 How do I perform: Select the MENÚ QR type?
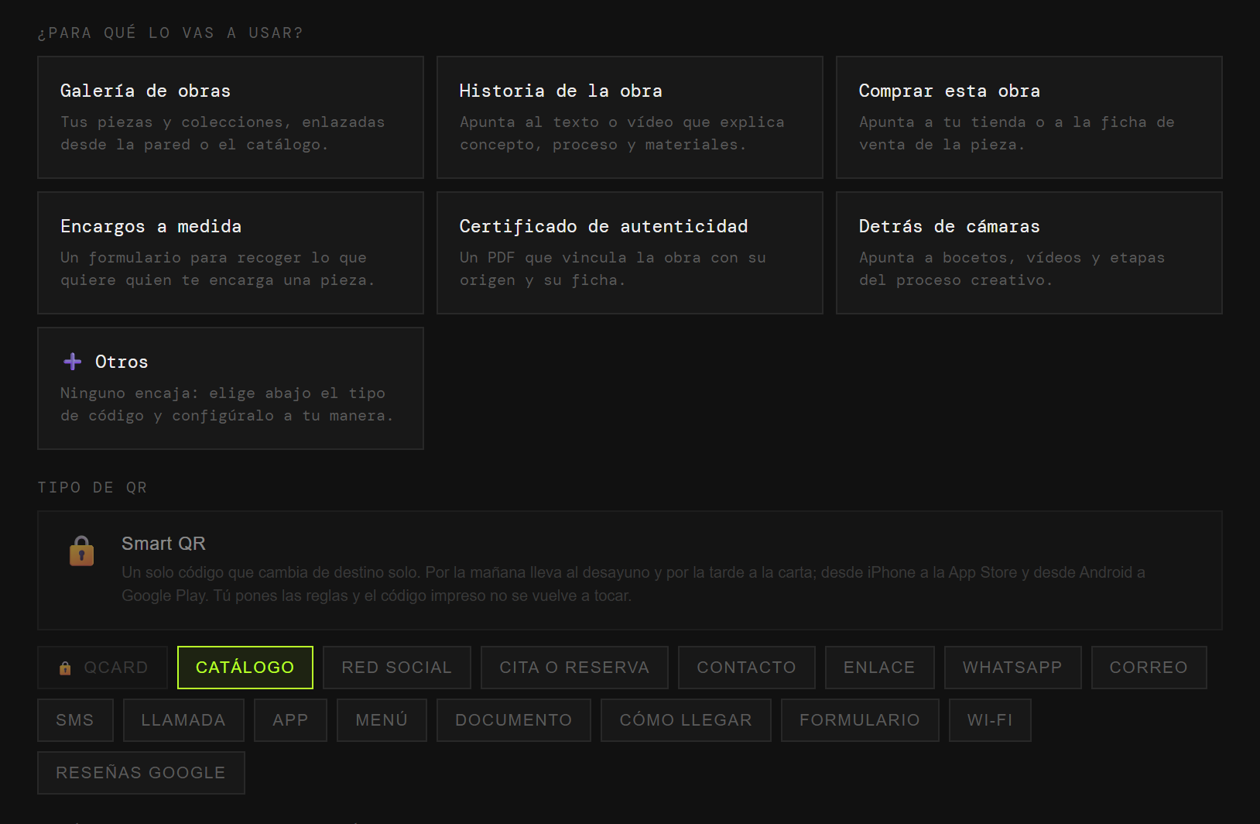(382, 720)
